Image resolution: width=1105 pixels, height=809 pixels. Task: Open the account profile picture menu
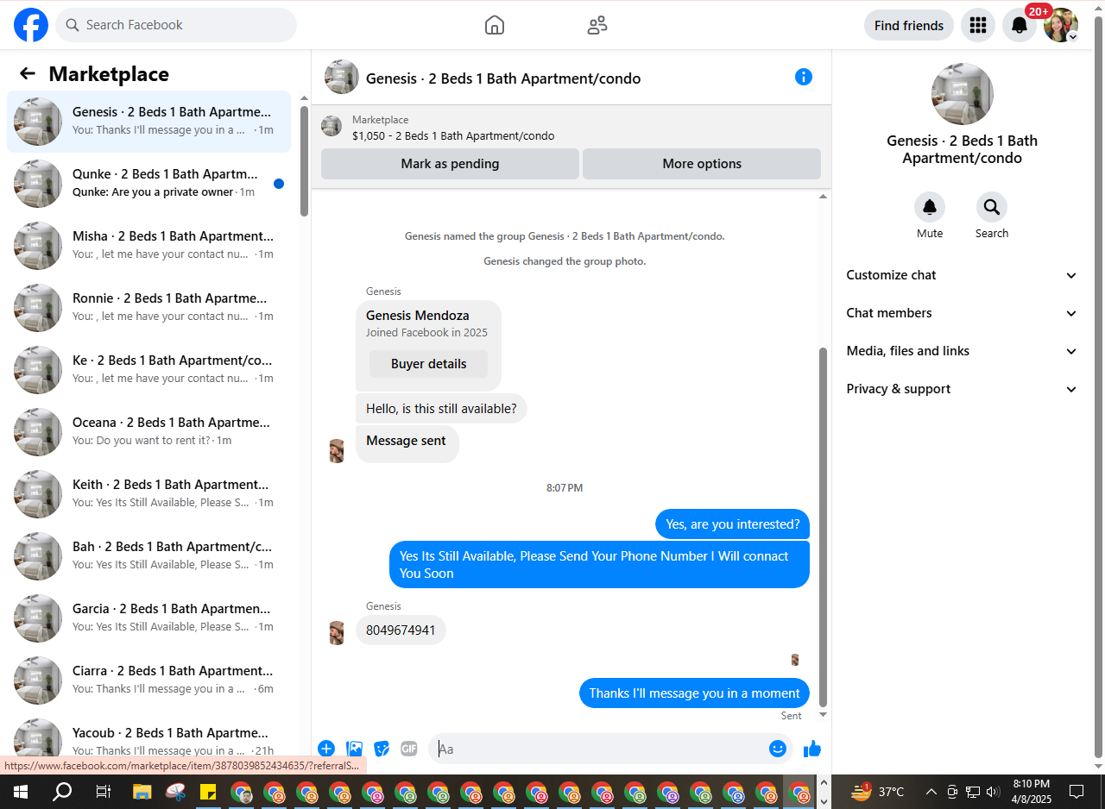coord(1061,25)
